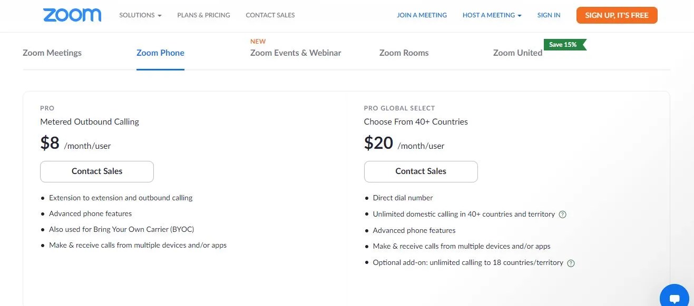
Task: Click the SIGN IN link
Action: (x=549, y=15)
